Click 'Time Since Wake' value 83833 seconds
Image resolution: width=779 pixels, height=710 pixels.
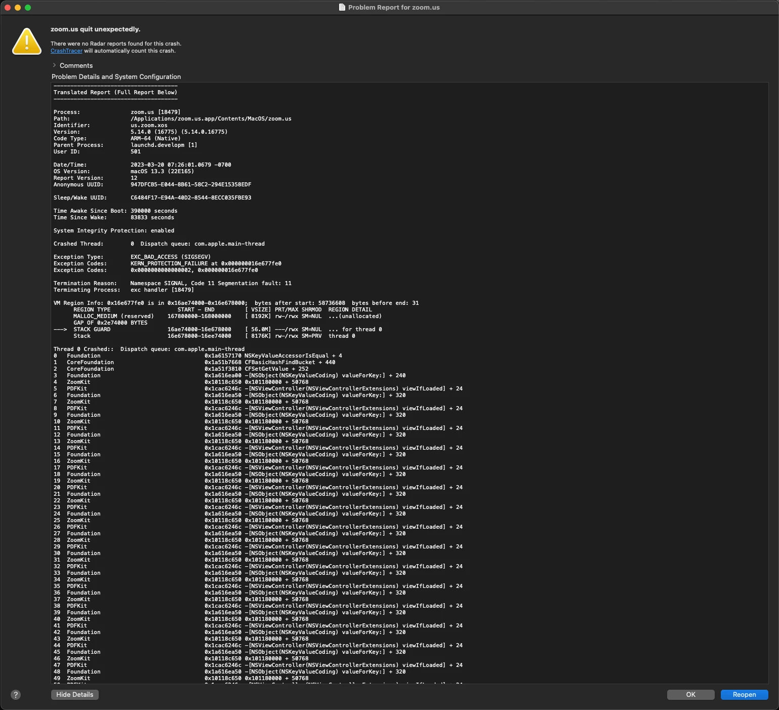152,217
